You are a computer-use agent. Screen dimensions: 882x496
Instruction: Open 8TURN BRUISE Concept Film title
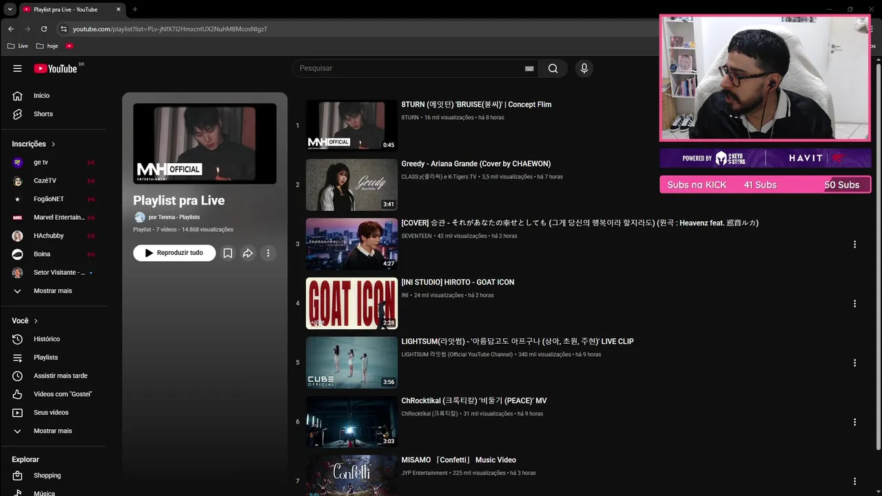click(x=476, y=105)
